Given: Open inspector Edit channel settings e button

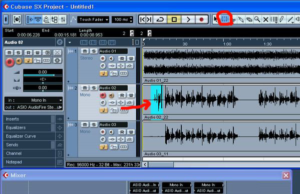Looking at the screenshot, I should (60, 42).
